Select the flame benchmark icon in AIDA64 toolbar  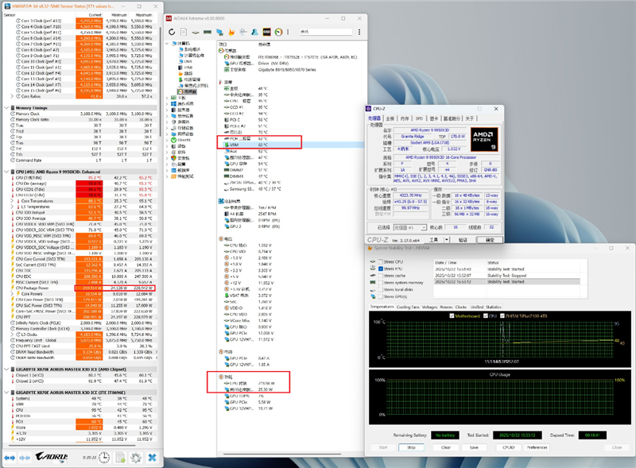tap(231, 33)
